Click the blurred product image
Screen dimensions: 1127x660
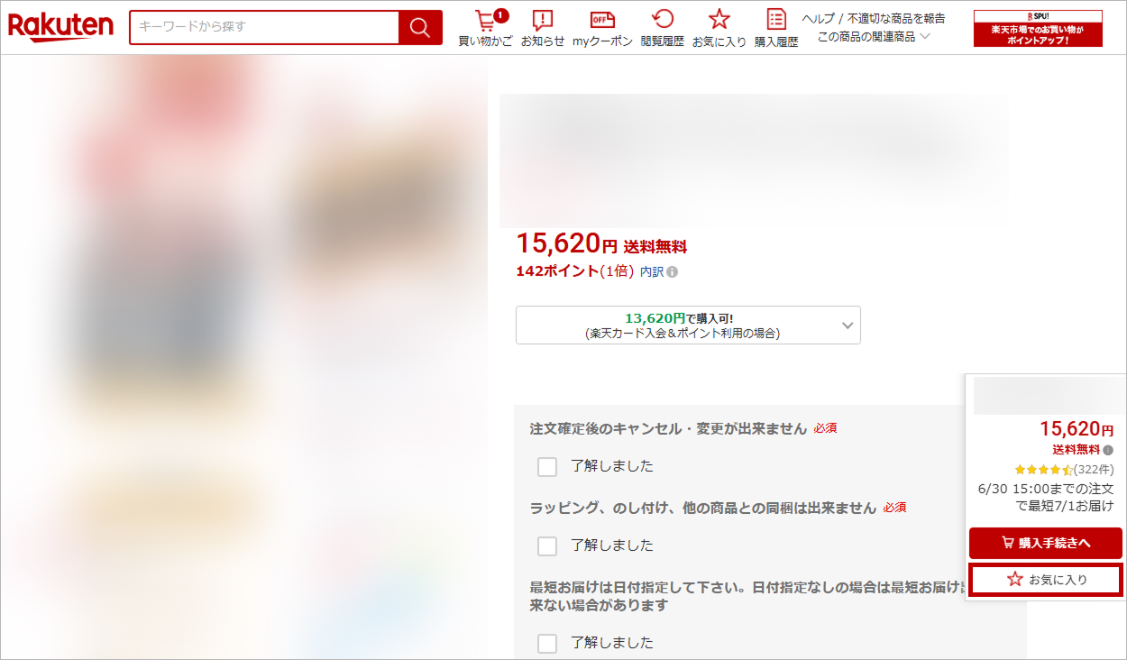click(x=243, y=356)
